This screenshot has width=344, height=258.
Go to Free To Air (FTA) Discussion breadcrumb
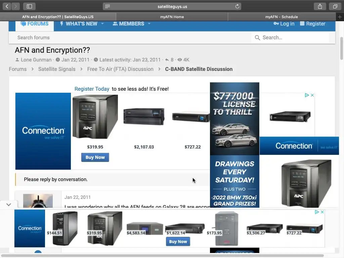point(120,69)
